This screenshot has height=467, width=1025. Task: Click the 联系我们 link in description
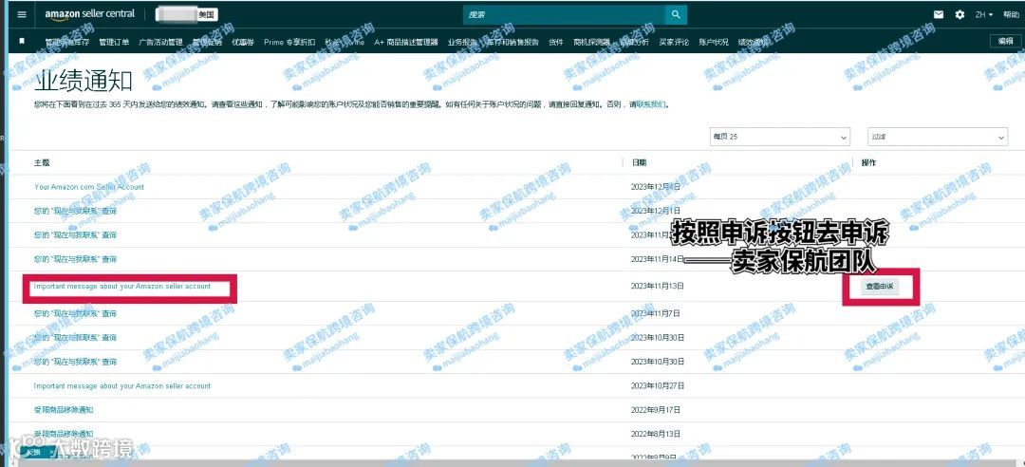[x=650, y=104]
